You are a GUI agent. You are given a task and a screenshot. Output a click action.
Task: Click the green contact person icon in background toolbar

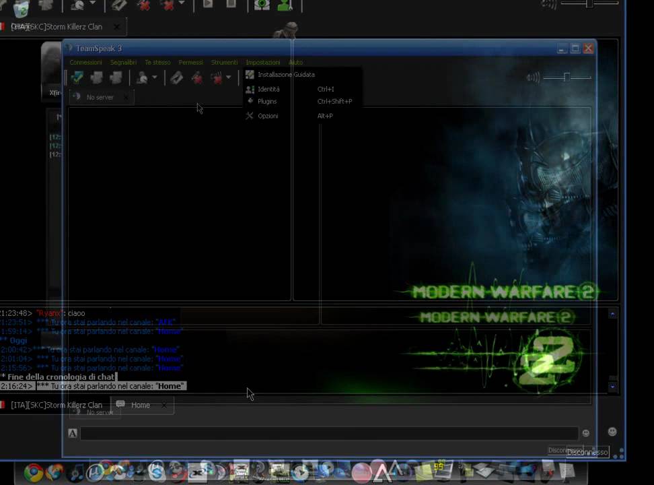pos(285,4)
